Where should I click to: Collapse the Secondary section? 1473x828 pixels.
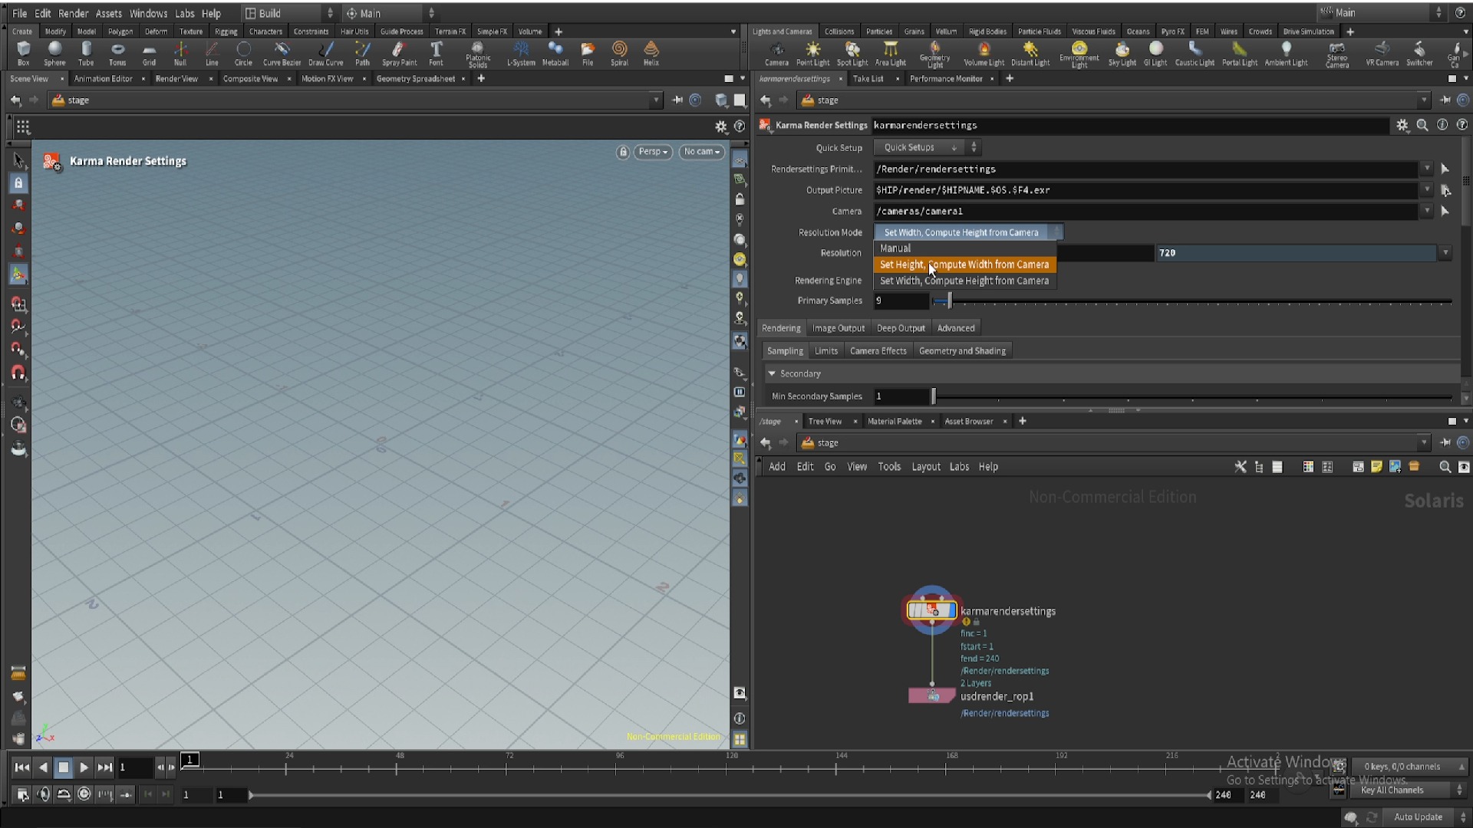click(772, 373)
